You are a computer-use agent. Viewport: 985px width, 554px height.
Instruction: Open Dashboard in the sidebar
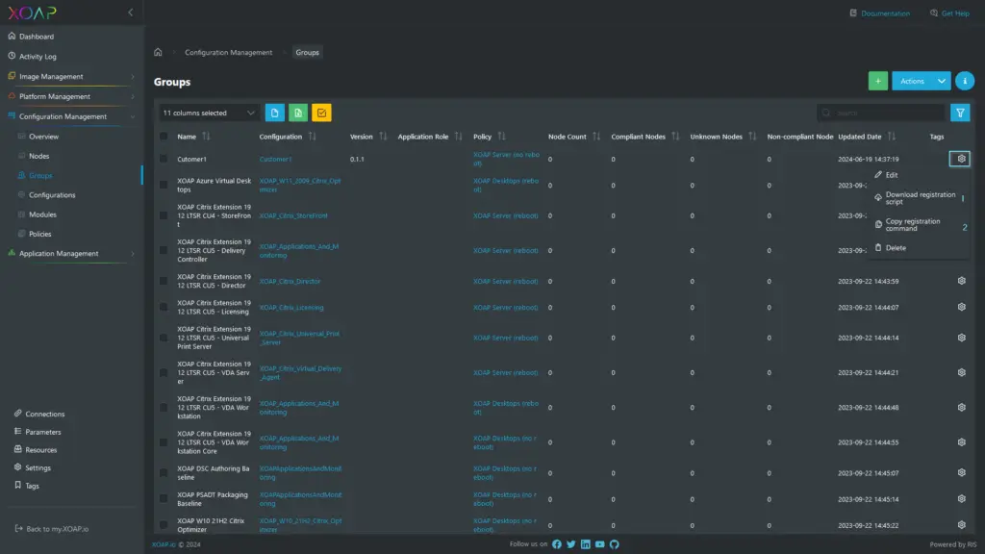[x=37, y=37]
